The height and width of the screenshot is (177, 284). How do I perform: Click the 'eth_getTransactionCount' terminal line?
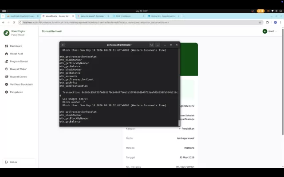click(77, 80)
